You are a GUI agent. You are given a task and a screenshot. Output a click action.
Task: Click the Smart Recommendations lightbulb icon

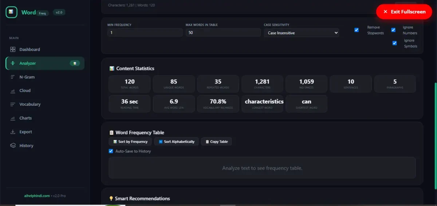tap(111, 199)
